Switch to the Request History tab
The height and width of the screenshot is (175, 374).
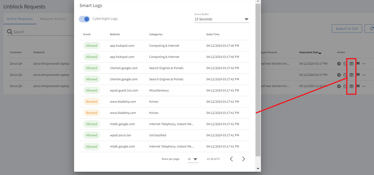coord(53,19)
